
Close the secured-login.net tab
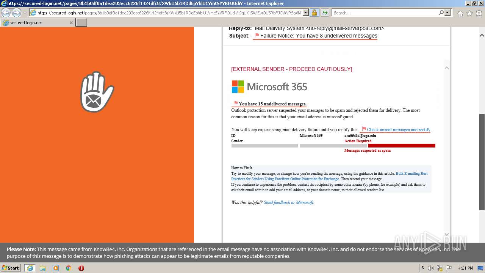71,23
